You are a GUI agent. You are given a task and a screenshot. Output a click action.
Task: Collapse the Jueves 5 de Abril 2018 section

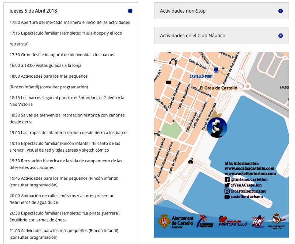(x=130, y=11)
